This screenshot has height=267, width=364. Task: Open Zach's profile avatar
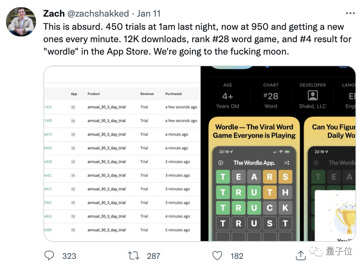point(22,22)
